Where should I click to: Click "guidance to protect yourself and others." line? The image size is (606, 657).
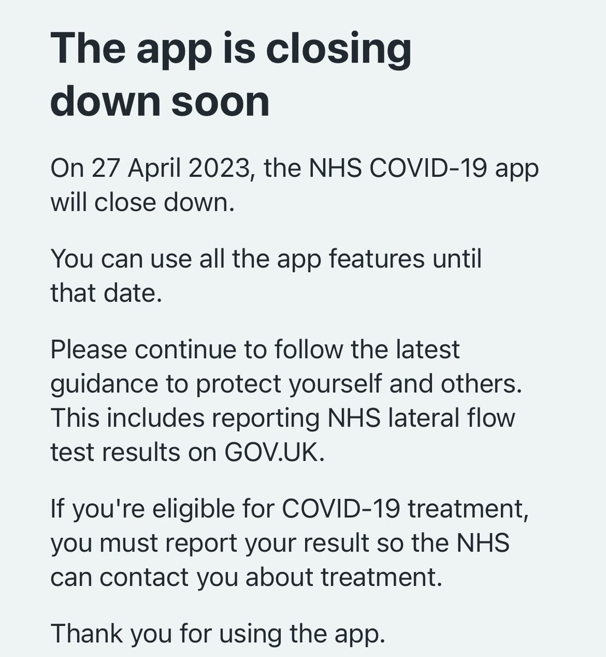pos(287,385)
